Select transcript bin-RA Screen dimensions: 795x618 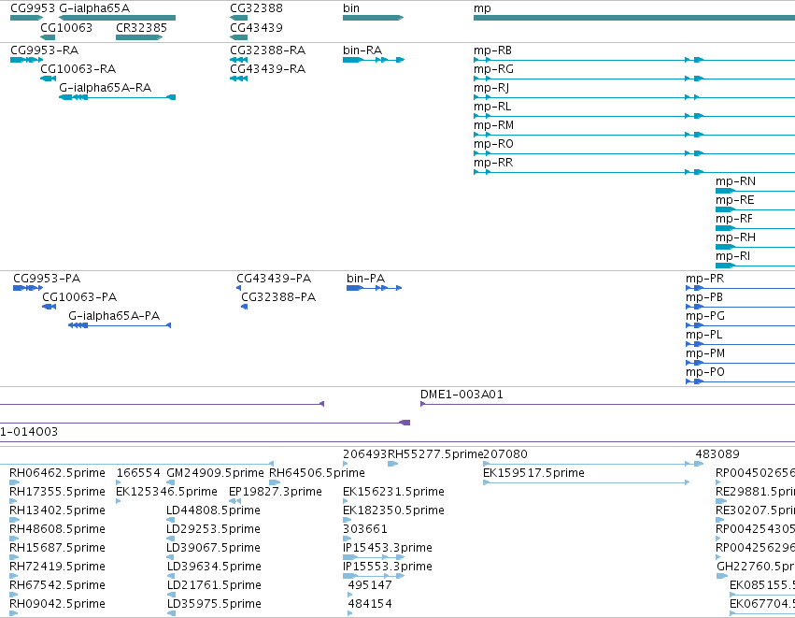(373, 60)
